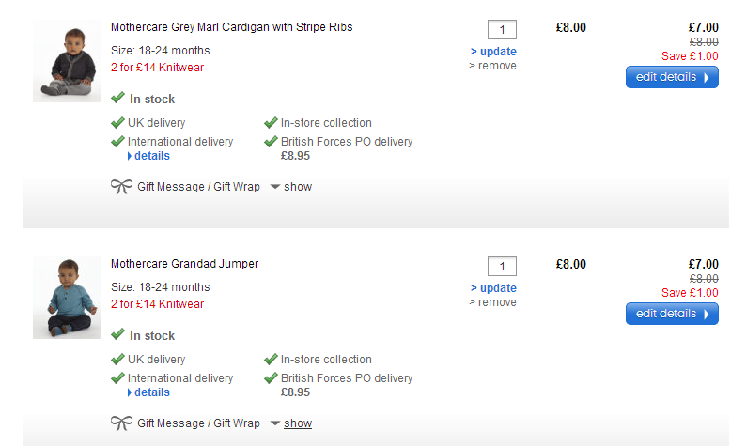This screenshot has width=731, height=446.
Task: Click quantity field for Grey Marl Cardigan
Action: (502, 29)
